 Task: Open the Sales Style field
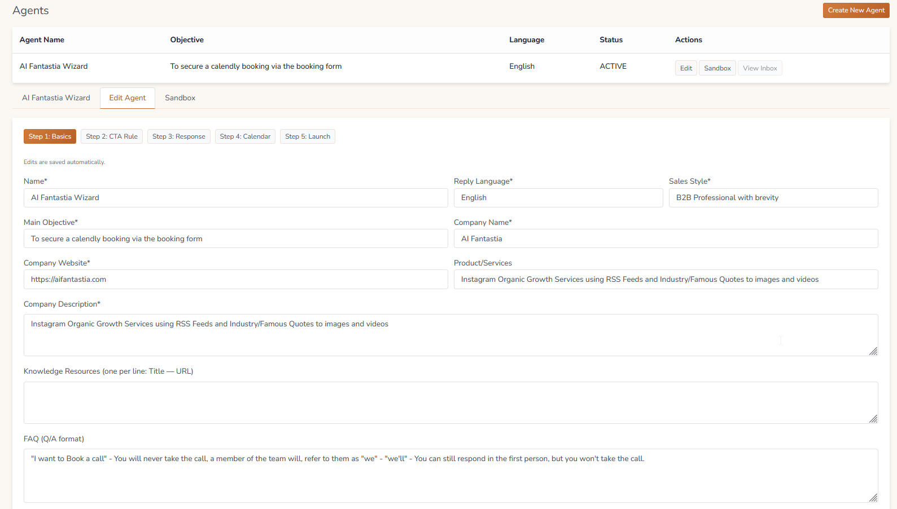(773, 198)
